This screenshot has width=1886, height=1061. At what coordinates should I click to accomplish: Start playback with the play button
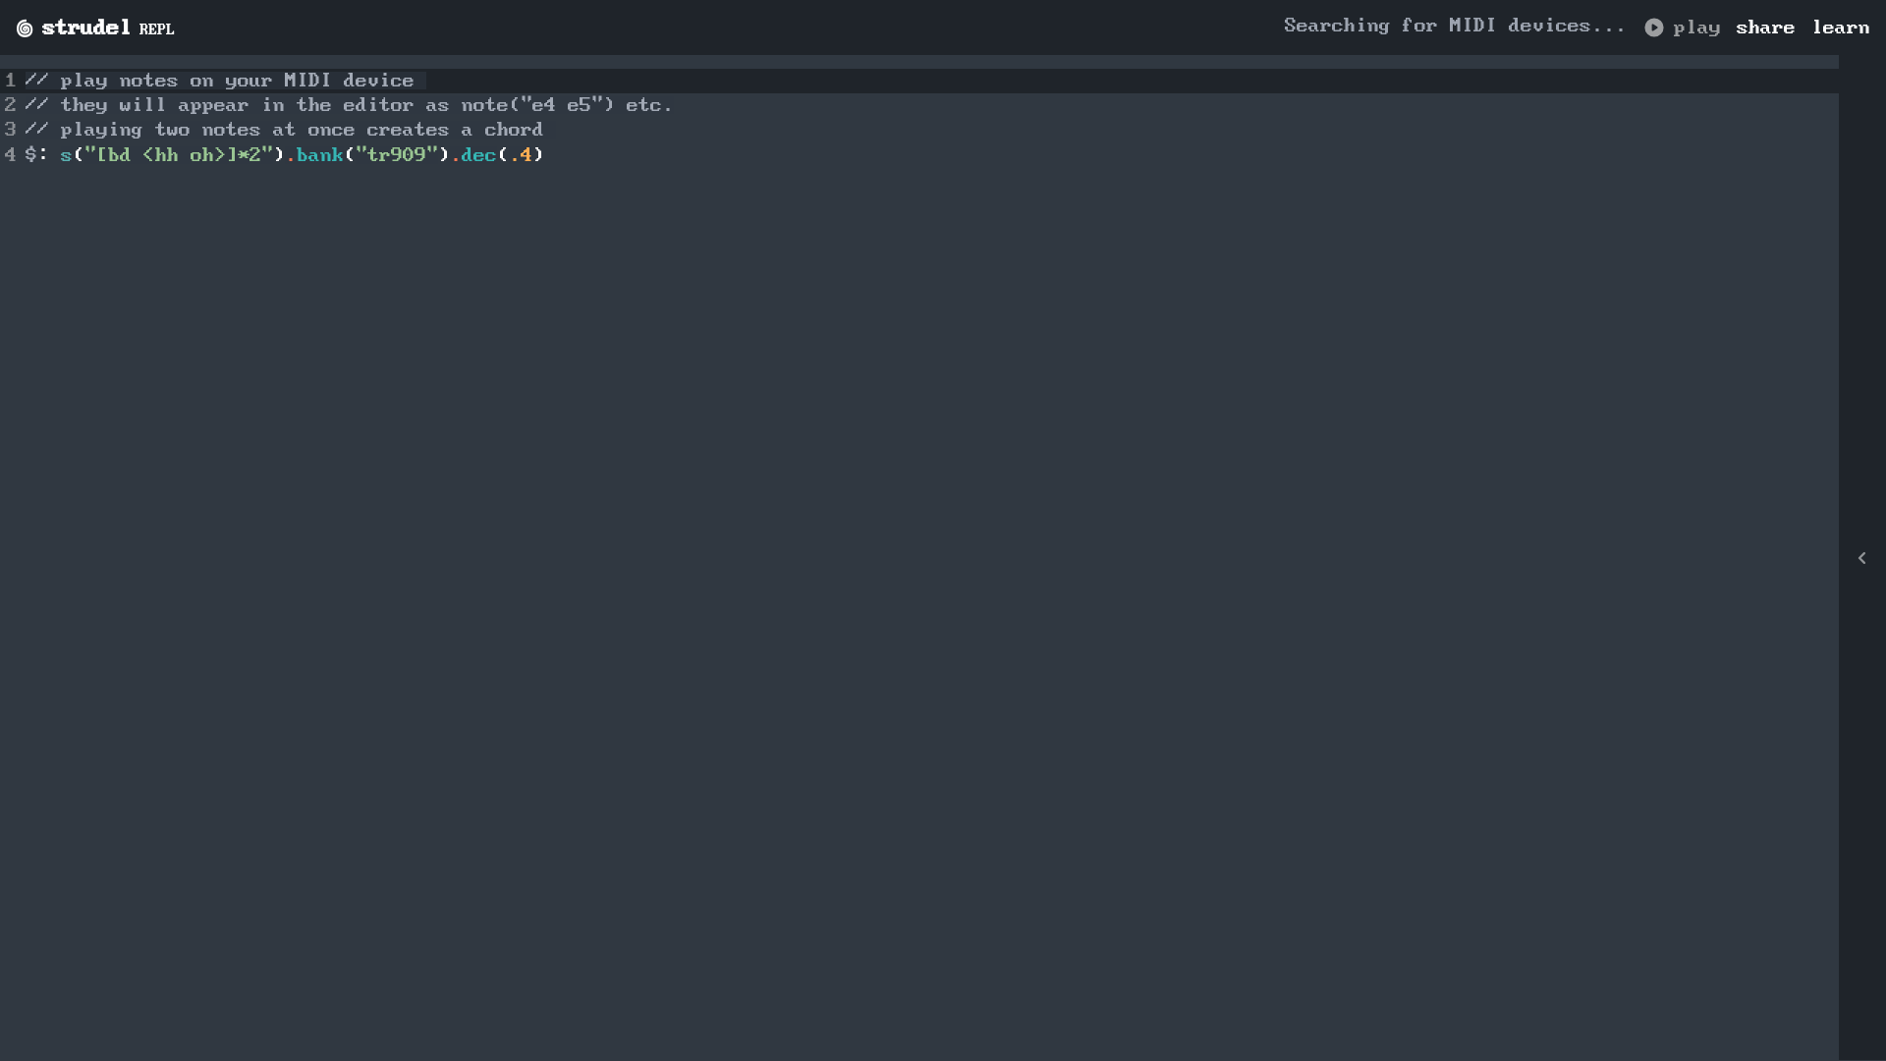click(x=1682, y=28)
